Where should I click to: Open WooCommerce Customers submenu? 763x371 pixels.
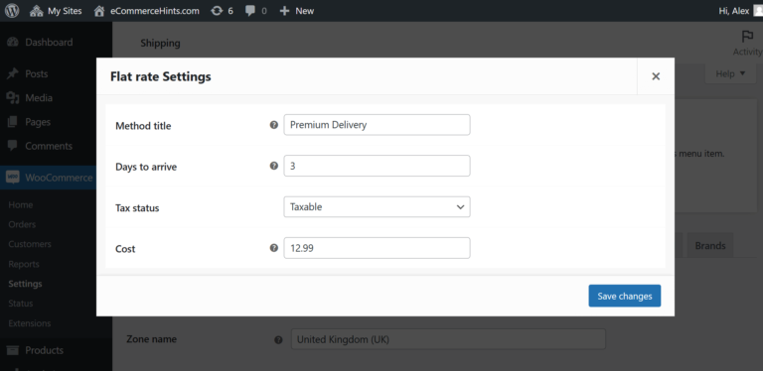[30, 244]
